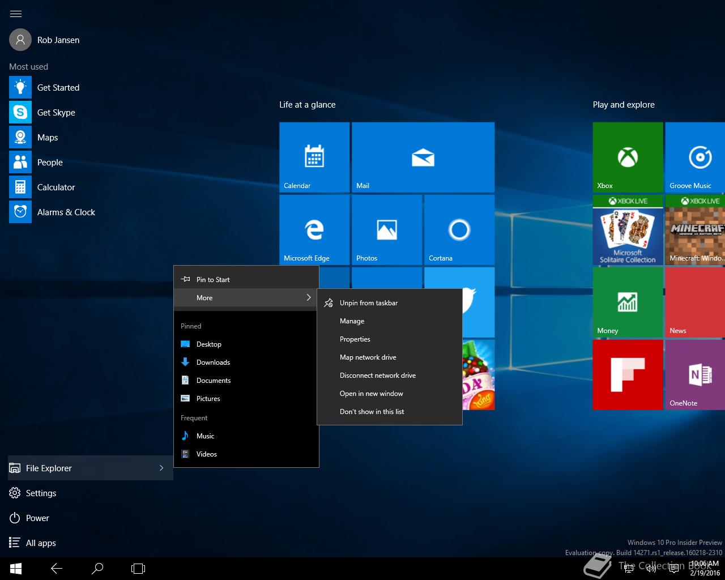Open Get Started lightbulb icon
Image resolution: width=725 pixels, height=580 pixels.
[20, 87]
